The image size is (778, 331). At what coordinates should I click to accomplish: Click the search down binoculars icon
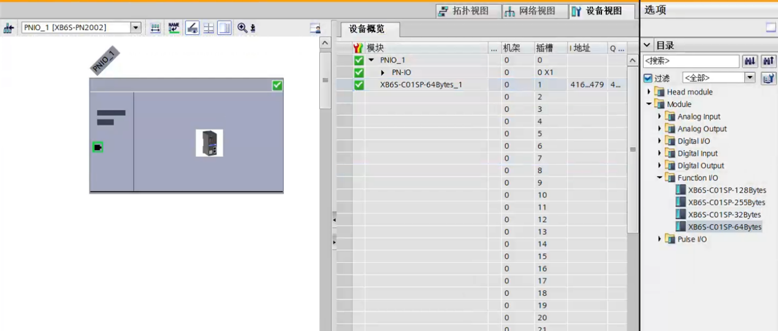point(749,61)
